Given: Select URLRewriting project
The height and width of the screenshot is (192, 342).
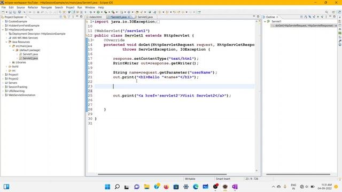Looking at the screenshot, I should tap(17, 91).
